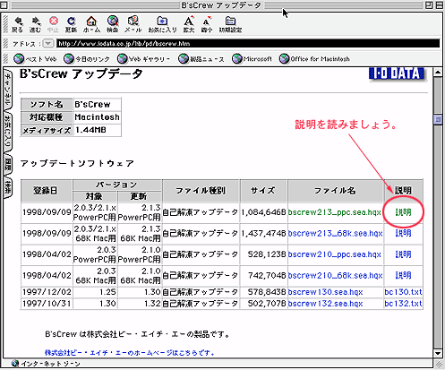
Task: Download bscrew213_ppc.sea.hqx file
Action: (x=335, y=212)
